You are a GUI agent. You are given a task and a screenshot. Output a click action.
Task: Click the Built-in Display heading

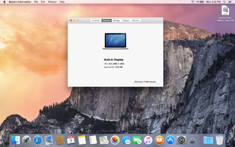pos(114,60)
